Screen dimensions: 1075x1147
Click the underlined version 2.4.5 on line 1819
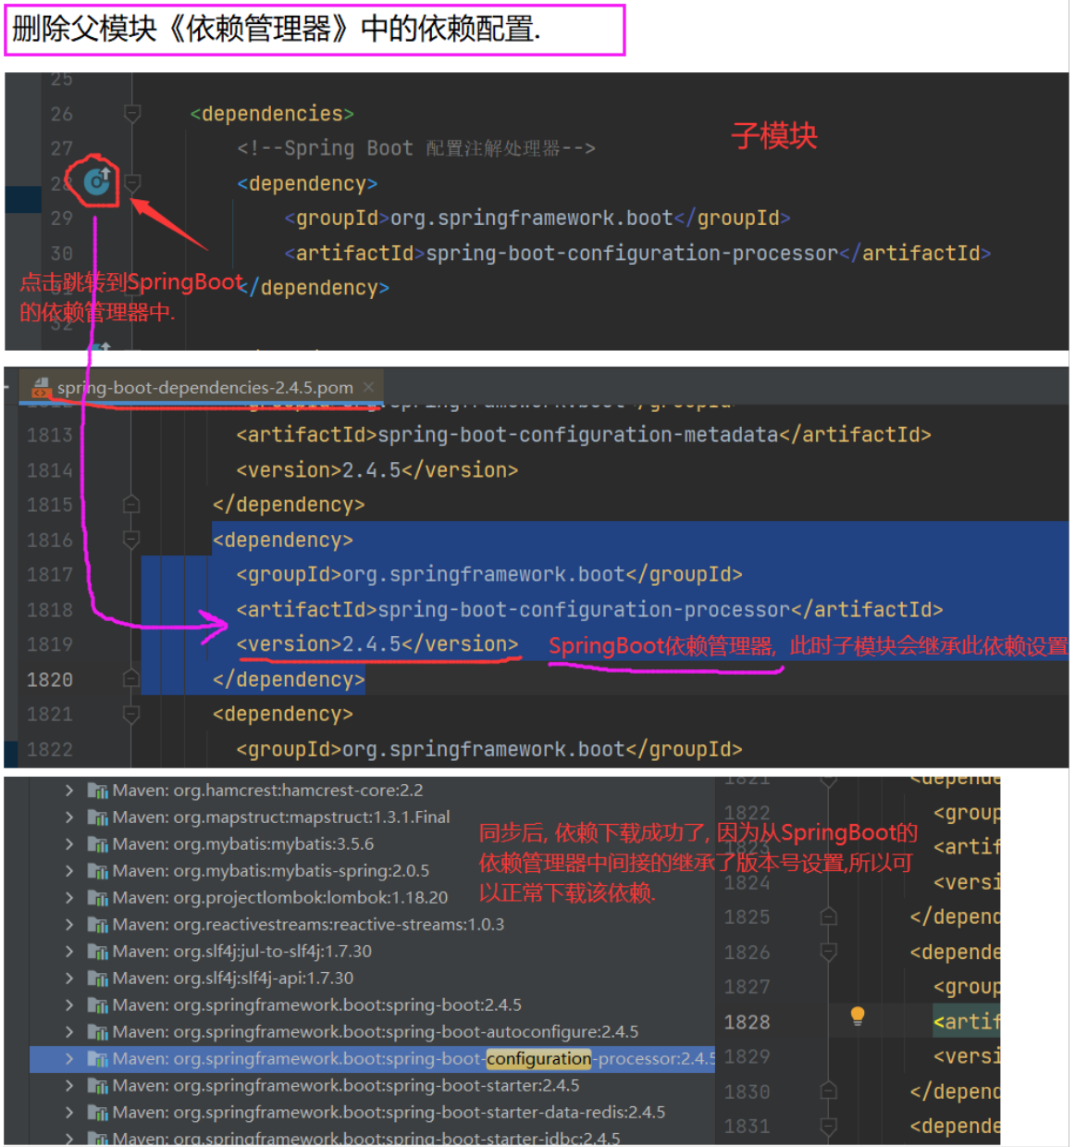[377, 644]
